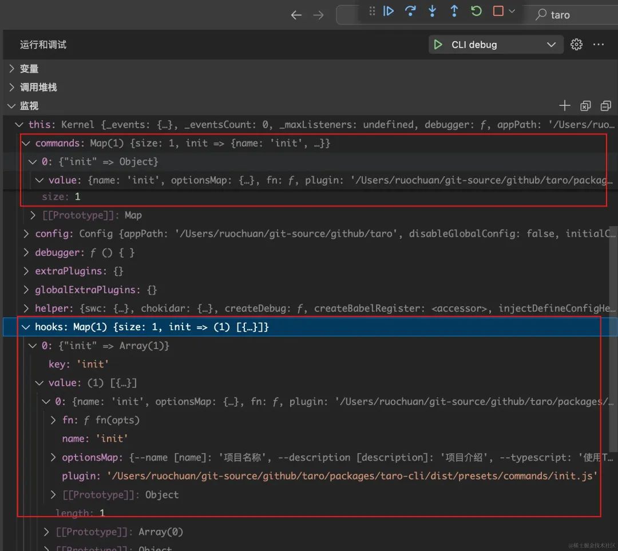Grab the debug toolbar drag handle

click(372, 11)
